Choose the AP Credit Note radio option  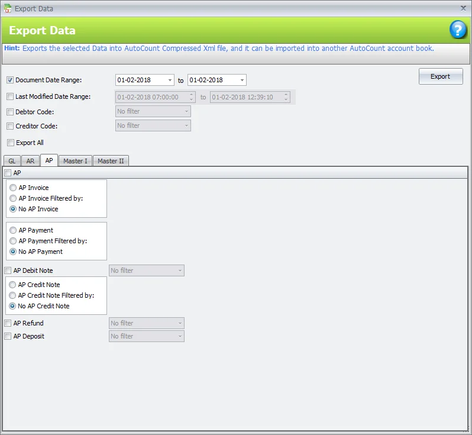click(x=13, y=285)
